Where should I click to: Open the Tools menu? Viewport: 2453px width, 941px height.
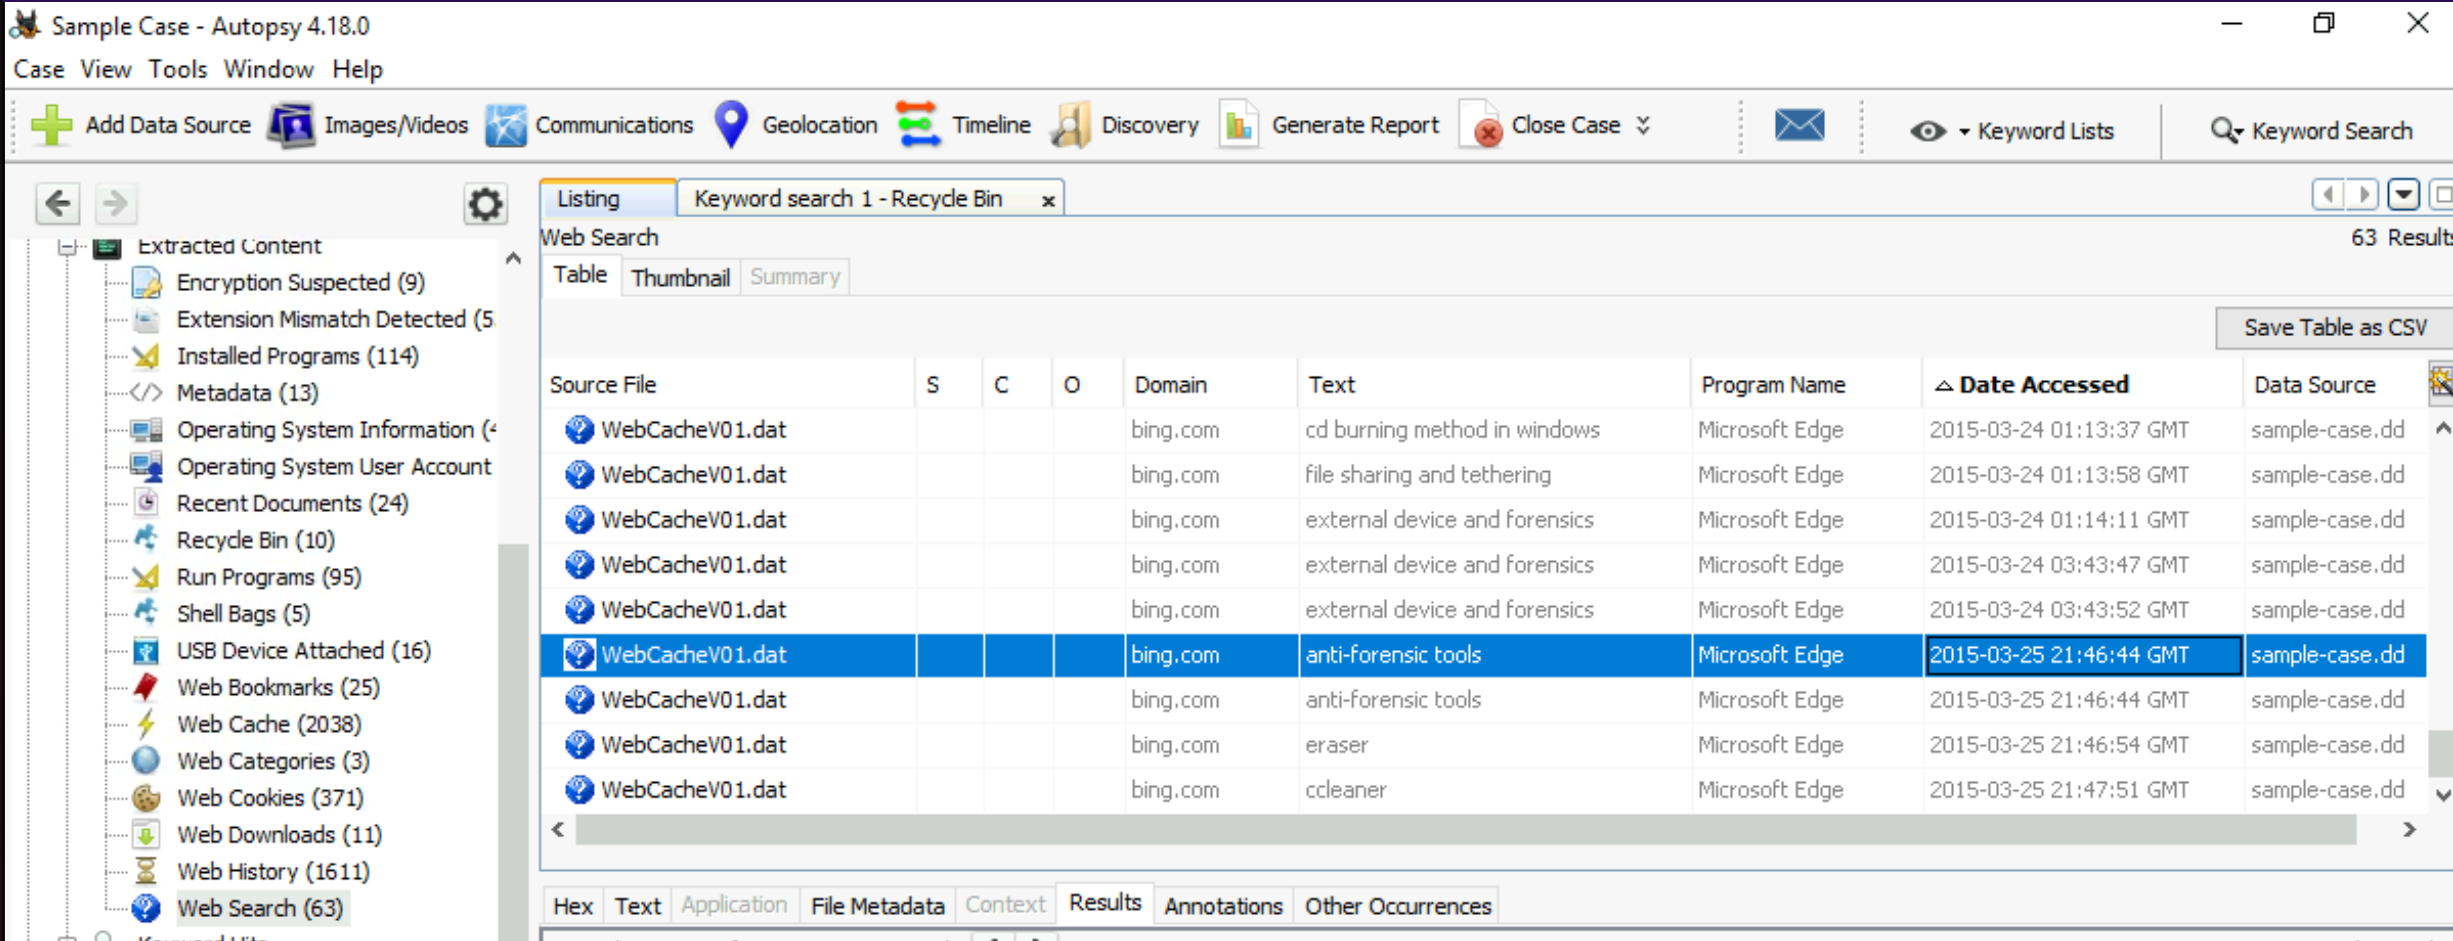[177, 70]
